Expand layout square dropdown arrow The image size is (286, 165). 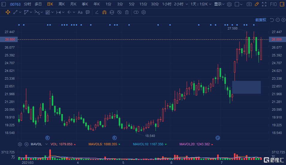[241, 4]
